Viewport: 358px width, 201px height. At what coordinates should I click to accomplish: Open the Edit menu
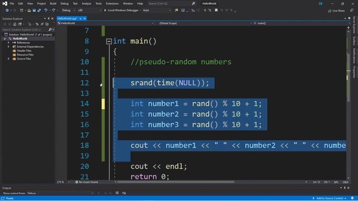pyautogui.click(x=21, y=4)
